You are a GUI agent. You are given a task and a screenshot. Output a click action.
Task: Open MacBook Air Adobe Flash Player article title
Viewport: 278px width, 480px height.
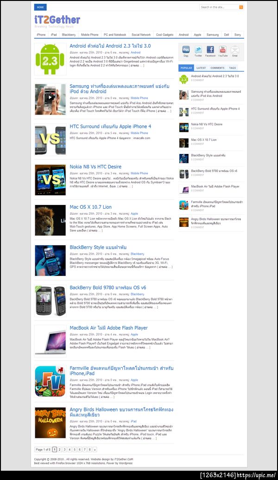click(x=108, y=328)
